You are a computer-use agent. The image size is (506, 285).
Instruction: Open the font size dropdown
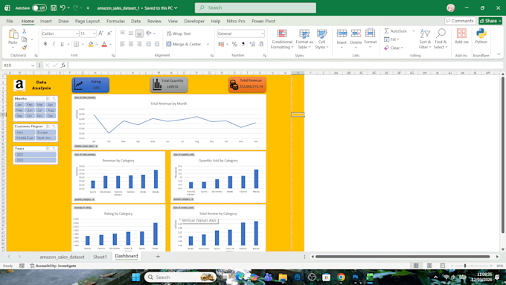coord(94,33)
